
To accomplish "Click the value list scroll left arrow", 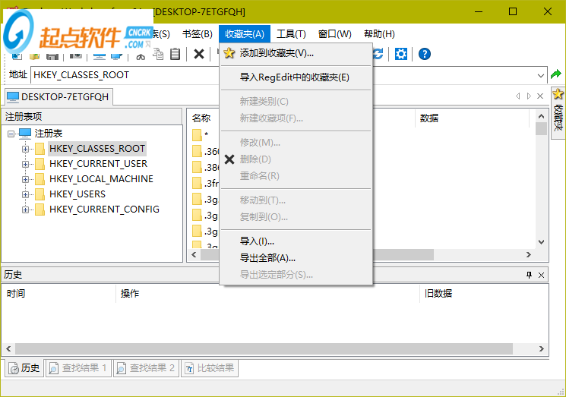I will [x=194, y=254].
